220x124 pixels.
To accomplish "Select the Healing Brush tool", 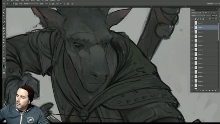I will (x=4, y=22).
